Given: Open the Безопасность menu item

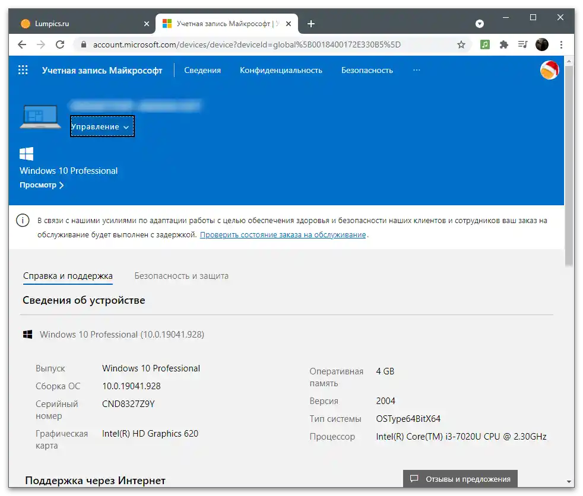Looking at the screenshot, I should point(367,70).
